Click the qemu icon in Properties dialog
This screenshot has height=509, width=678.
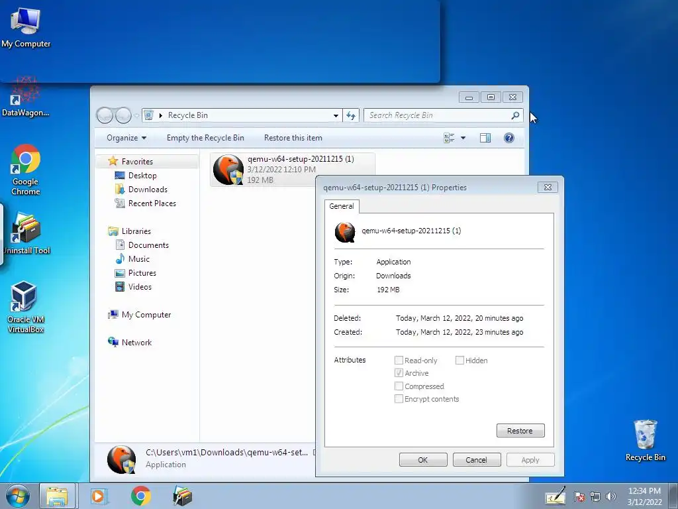345,232
